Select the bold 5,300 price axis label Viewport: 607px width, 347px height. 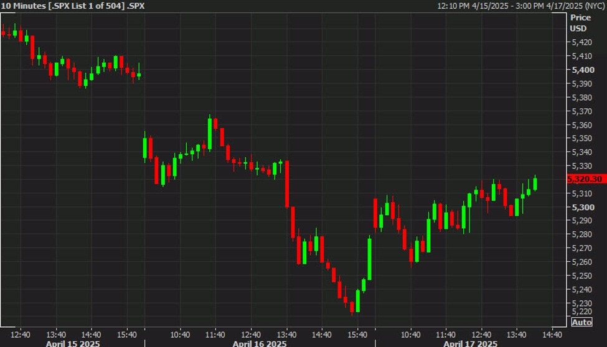click(x=583, y=207)
